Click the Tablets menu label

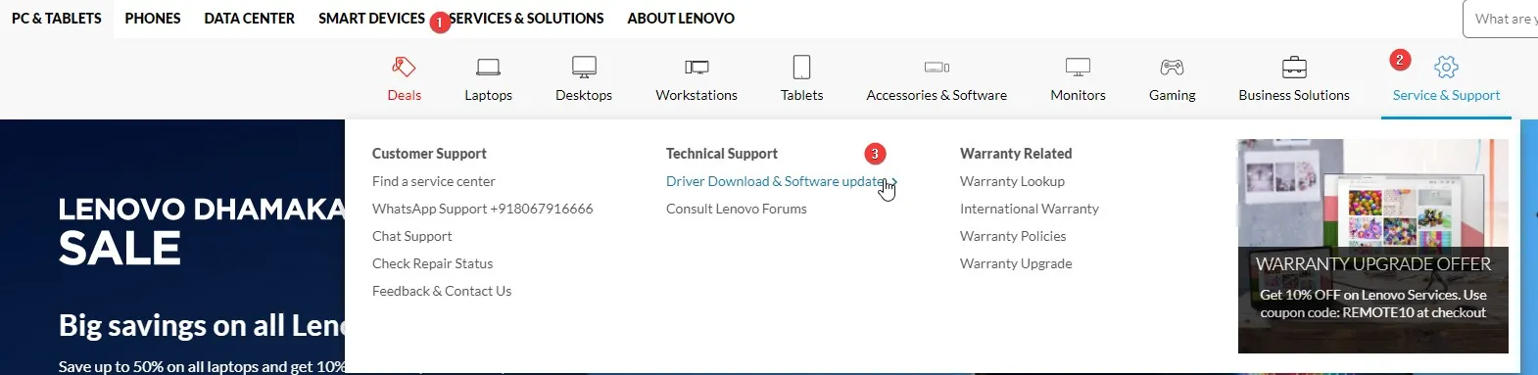801,95
